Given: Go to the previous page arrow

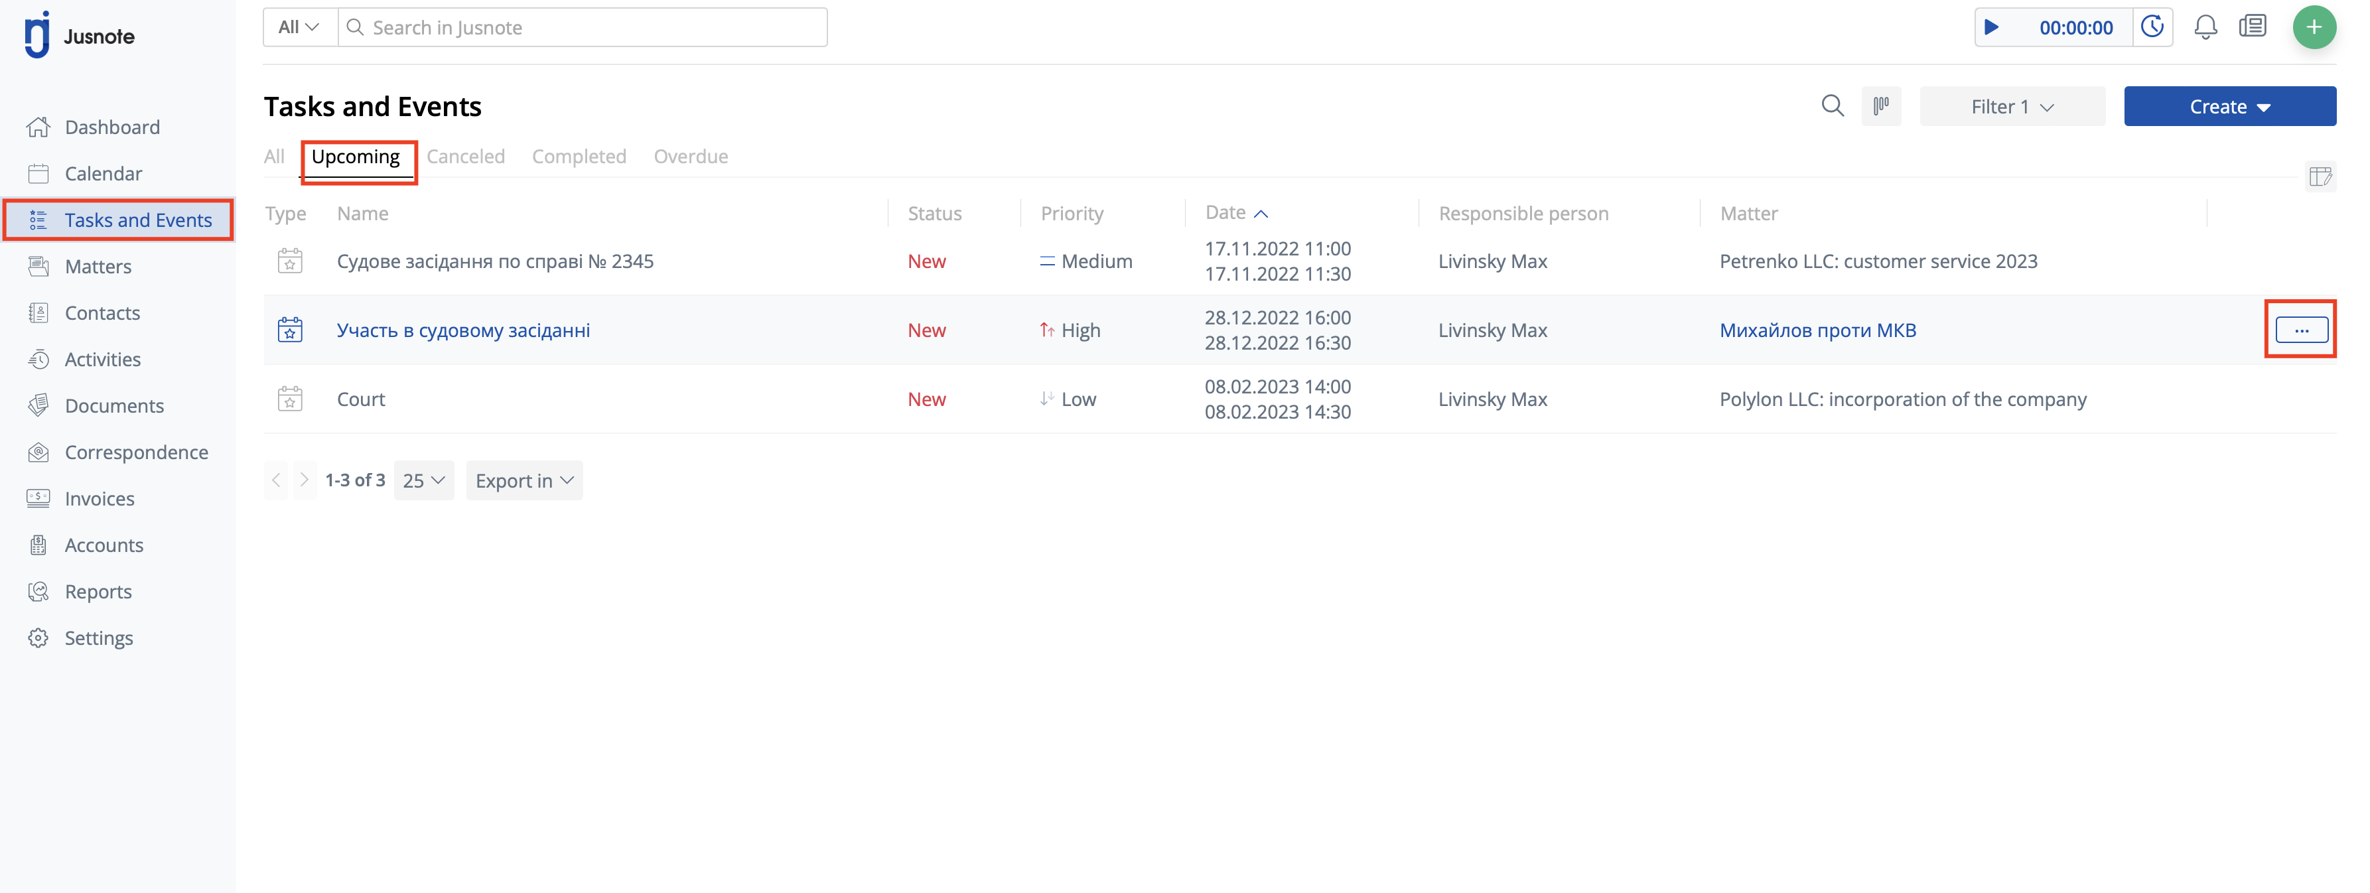Looking at the screenshot, I should [276, 480].
